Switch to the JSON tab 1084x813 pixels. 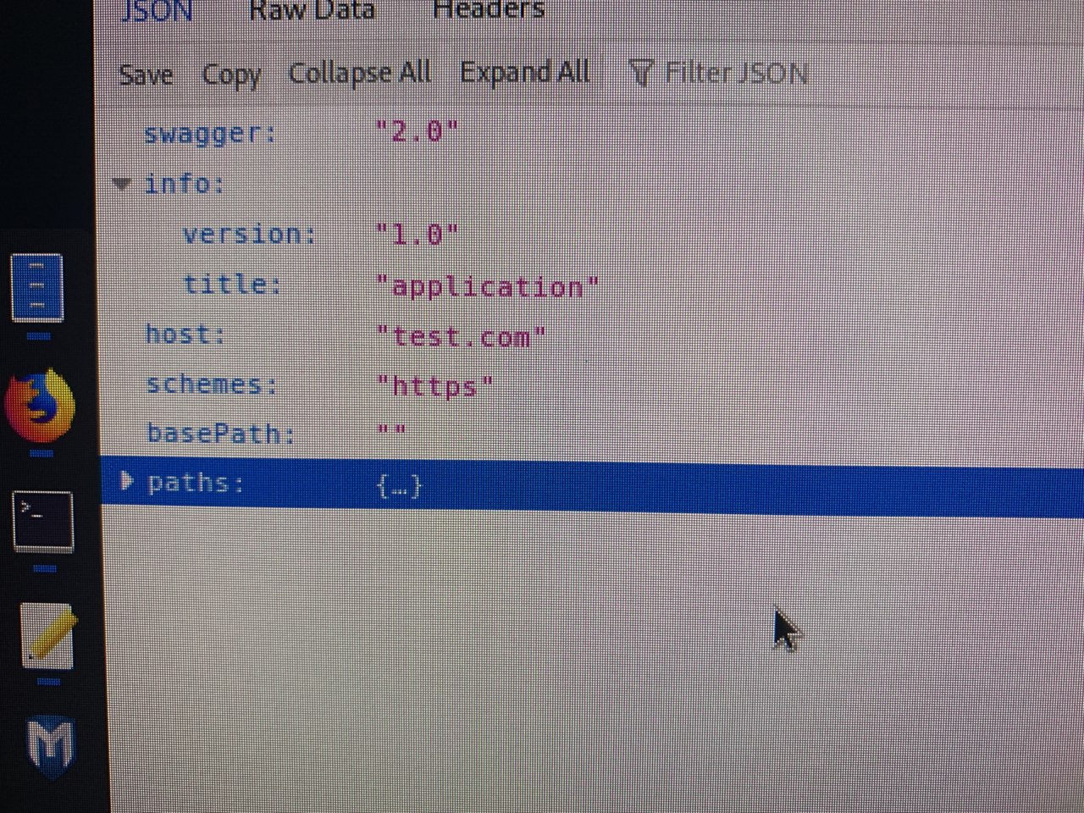(157, 10)
